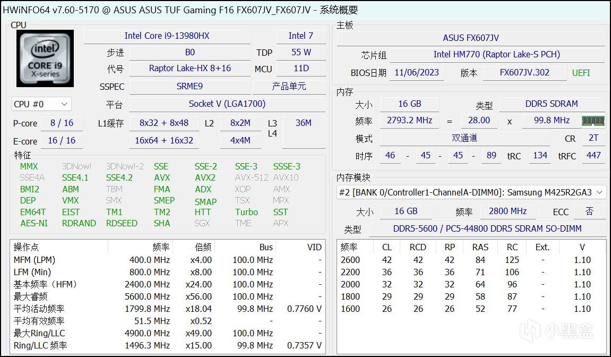
Task: Select the 2600 frequency memory timing row
Action: [x=470, y=260]
